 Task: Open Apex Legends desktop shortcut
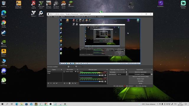coord(34,5)
